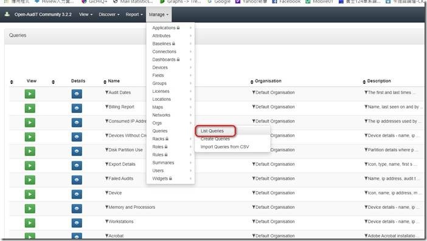
Task: Open details for Workstations query
Action: [77, 223]
